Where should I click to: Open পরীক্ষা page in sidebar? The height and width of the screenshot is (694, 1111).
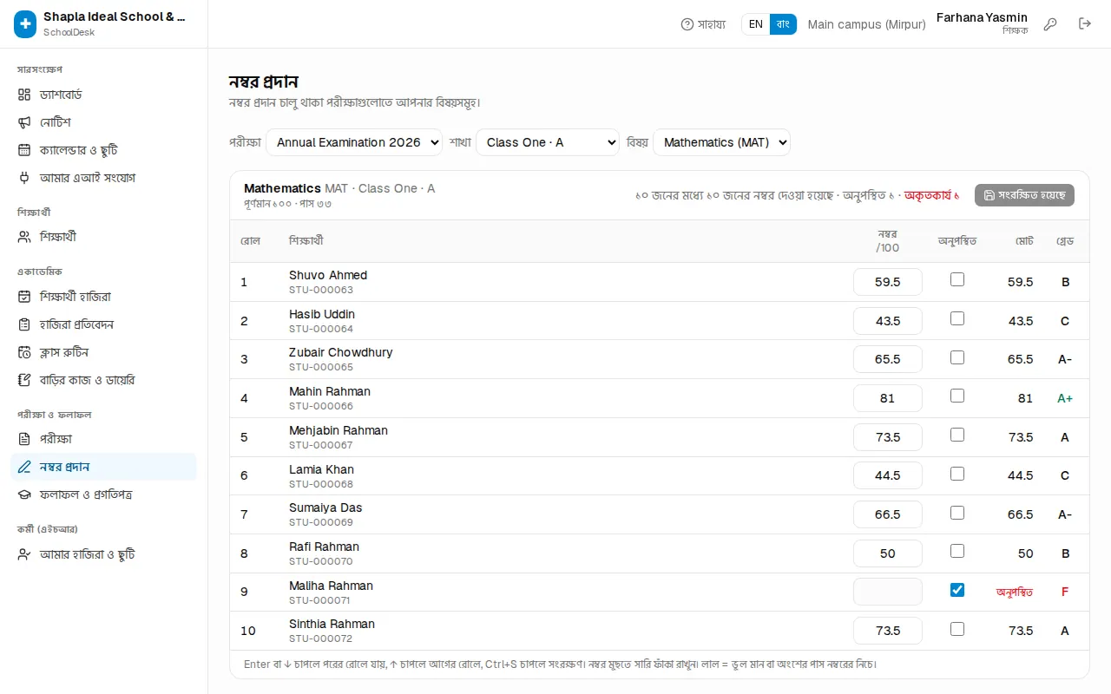tap(103, 439)
